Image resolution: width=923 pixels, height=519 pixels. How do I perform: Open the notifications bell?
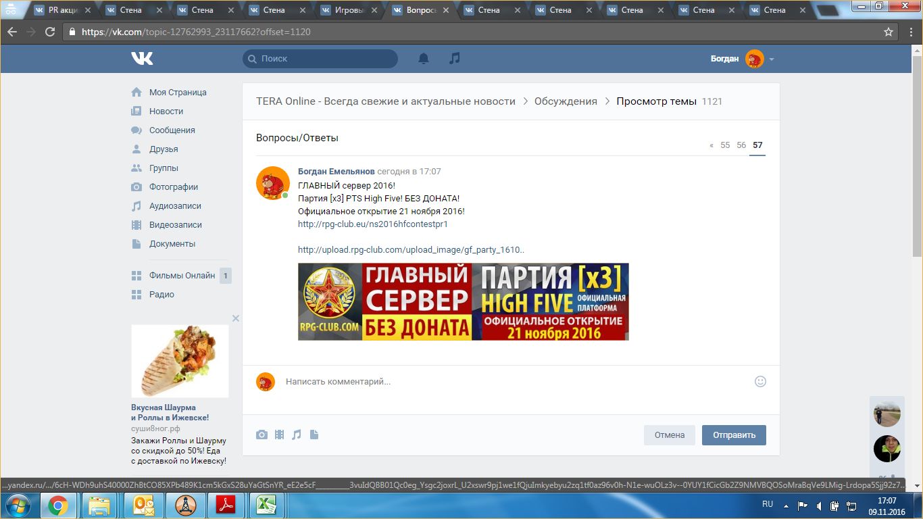coord(424,59)
